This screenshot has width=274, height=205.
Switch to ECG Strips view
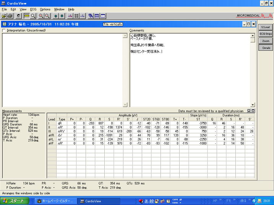(266, 34)
